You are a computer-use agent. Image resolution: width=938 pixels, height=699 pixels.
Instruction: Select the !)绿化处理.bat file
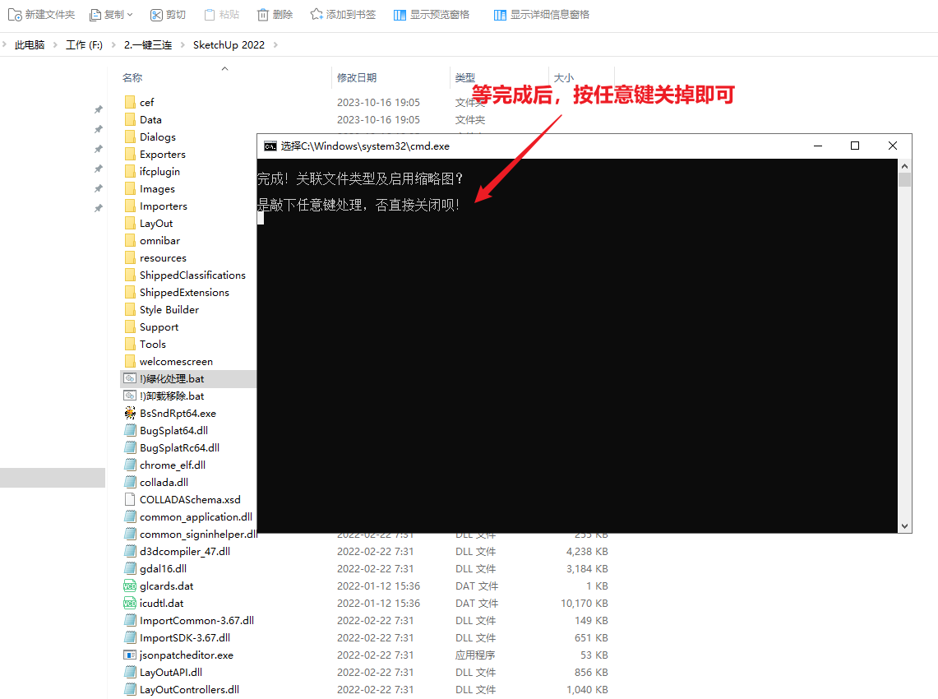tap(171, 379)
